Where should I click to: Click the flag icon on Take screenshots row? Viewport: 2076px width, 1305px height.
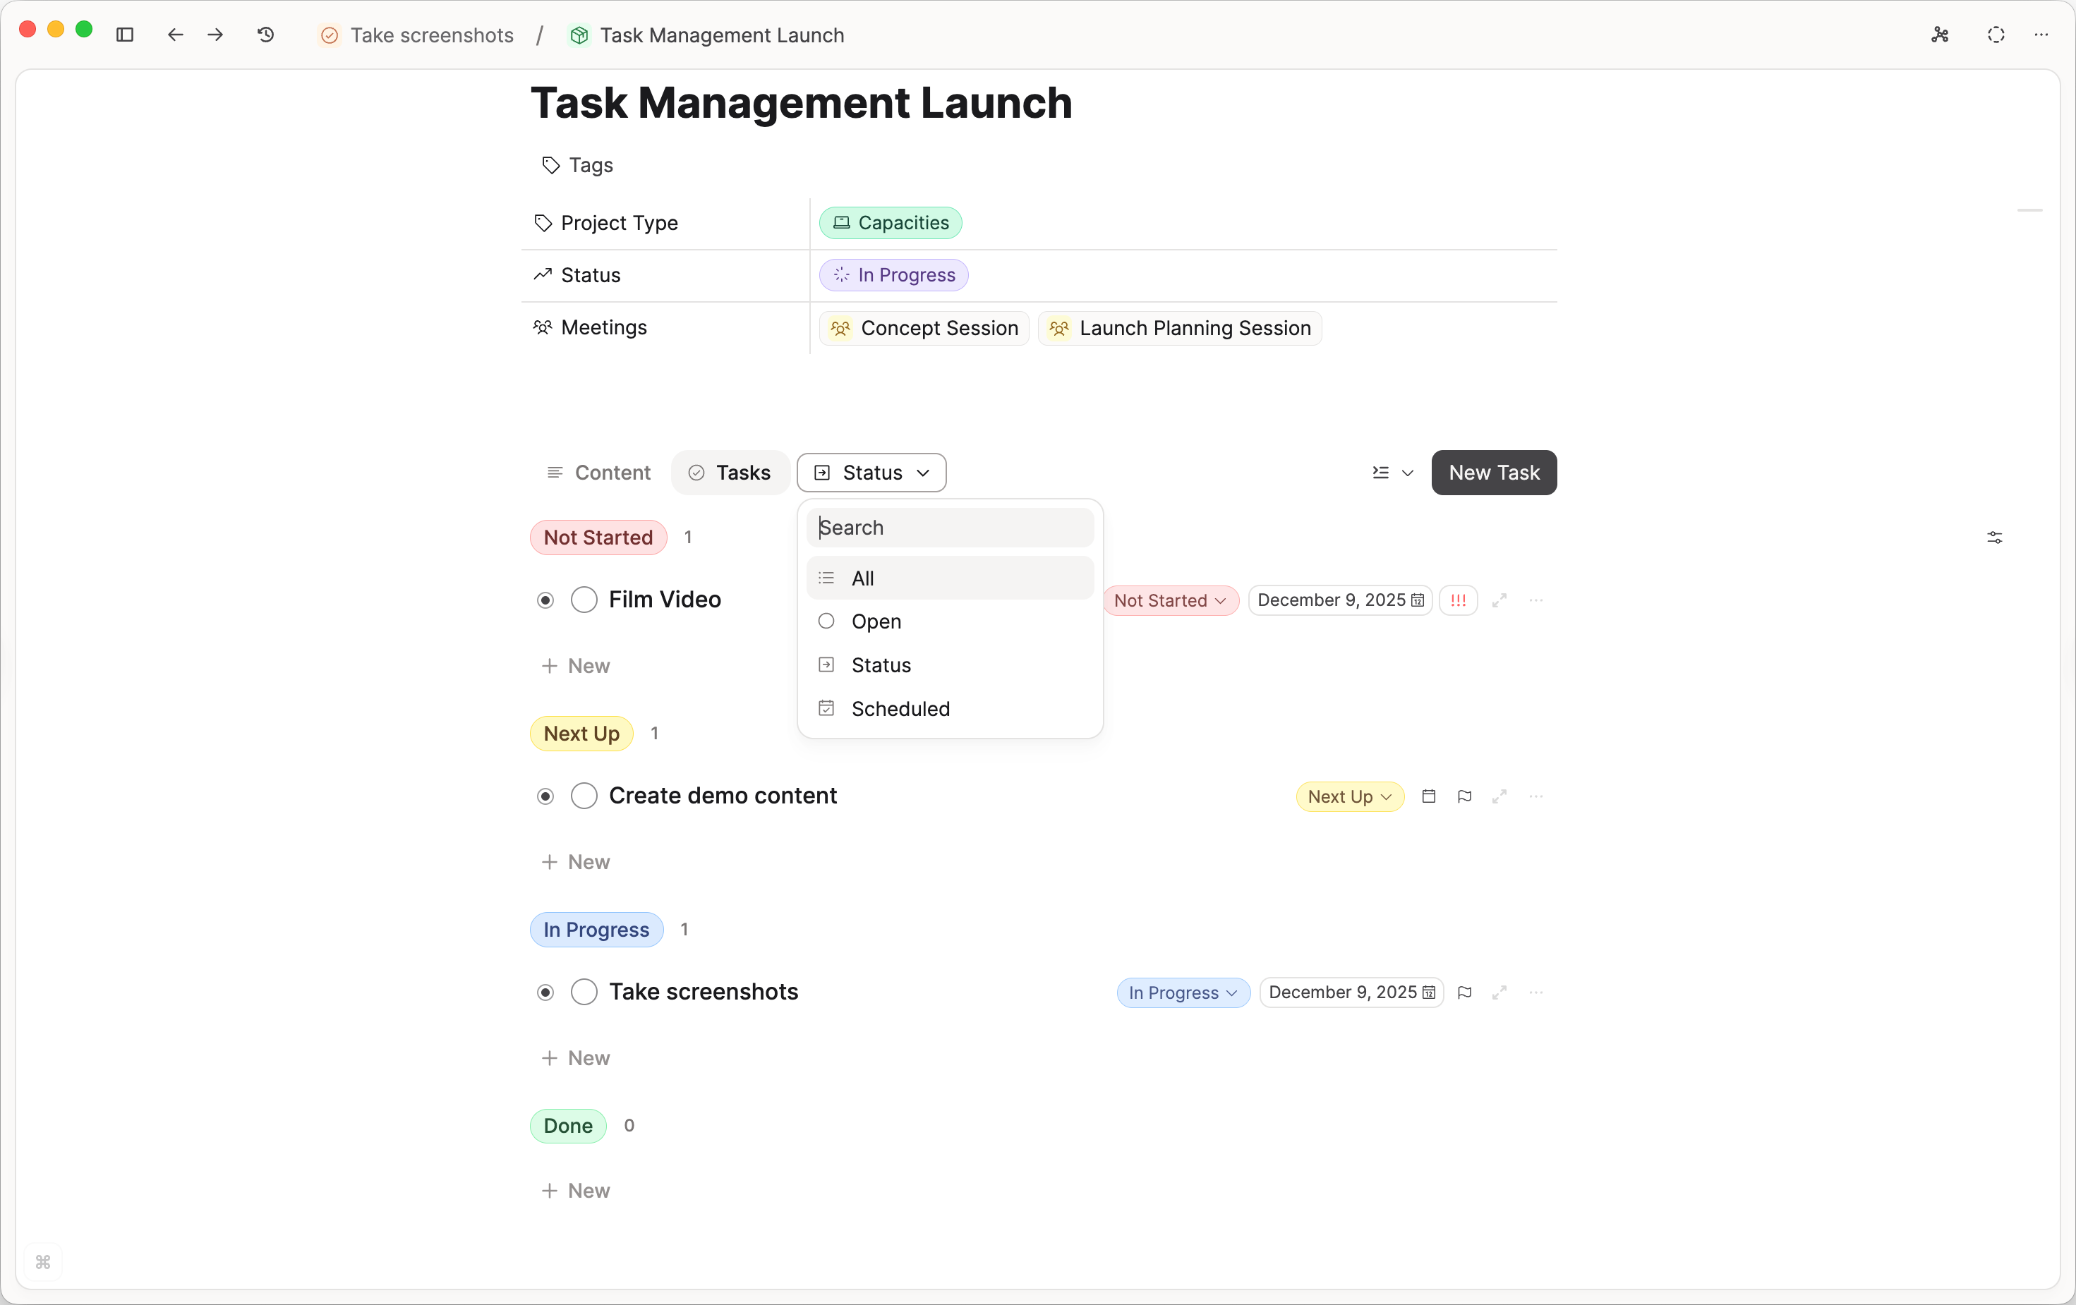click(1465, 992)
